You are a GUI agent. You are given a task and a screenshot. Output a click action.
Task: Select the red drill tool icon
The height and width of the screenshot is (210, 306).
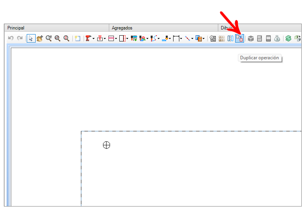(x=88, y=38)
